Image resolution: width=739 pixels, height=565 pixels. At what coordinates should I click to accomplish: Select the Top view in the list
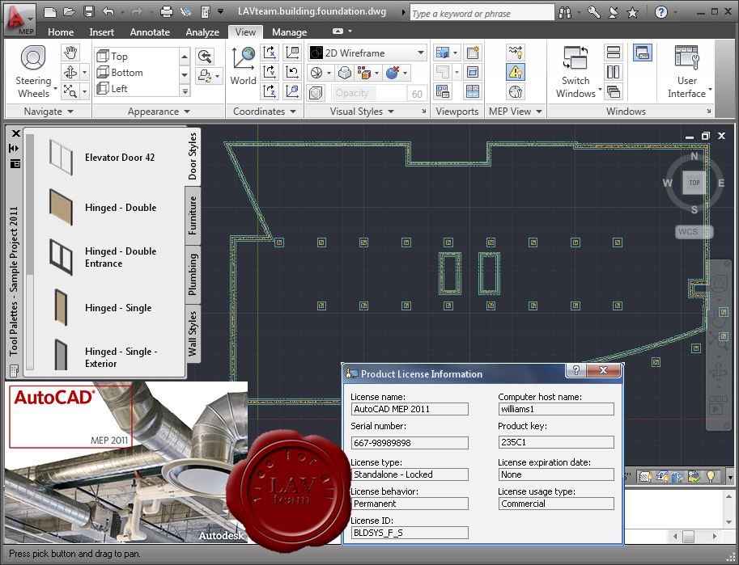[136, 56]
